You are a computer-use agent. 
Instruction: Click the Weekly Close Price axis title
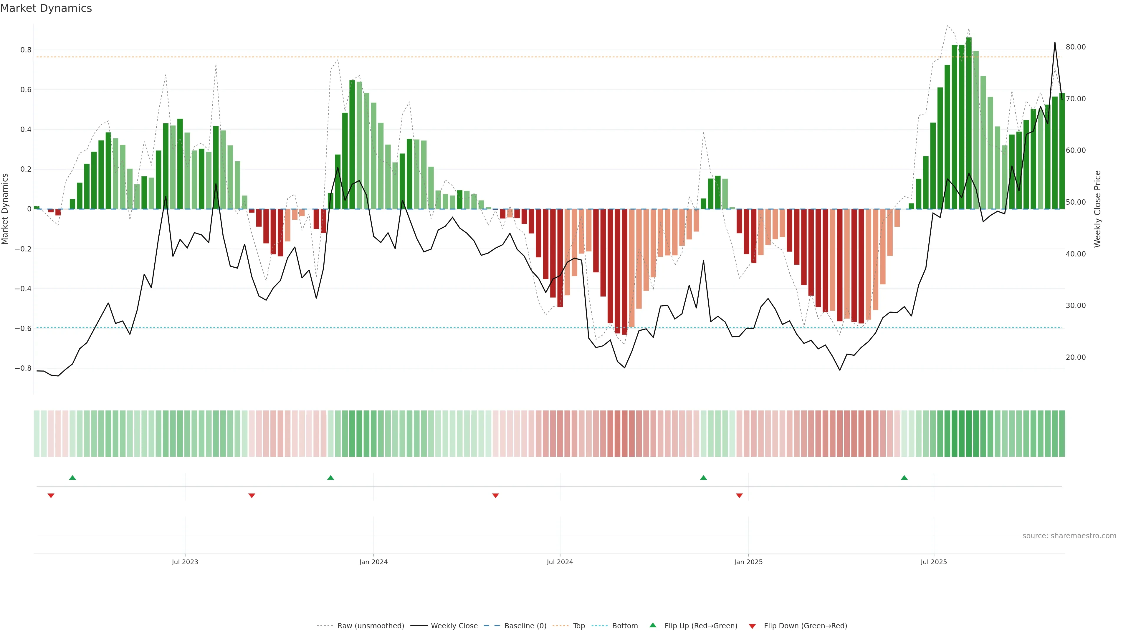coord(1097,209)
